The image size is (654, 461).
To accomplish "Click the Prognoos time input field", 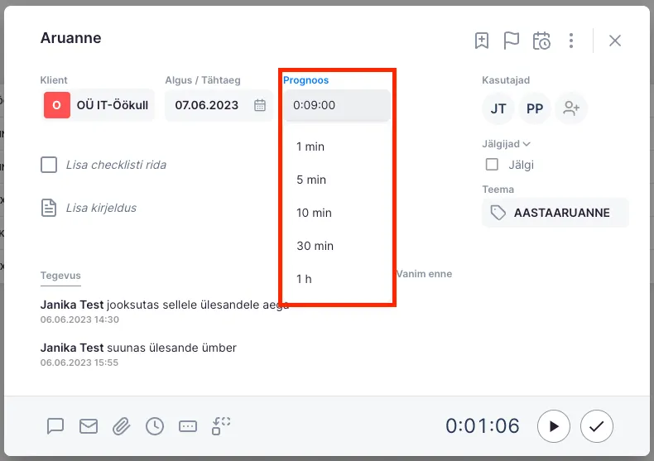I will tap(336, 105).
